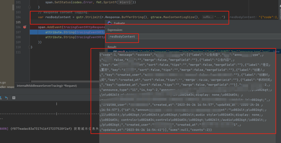
Task: Collapse function fold marker at line 110
Action: (30, 47)
